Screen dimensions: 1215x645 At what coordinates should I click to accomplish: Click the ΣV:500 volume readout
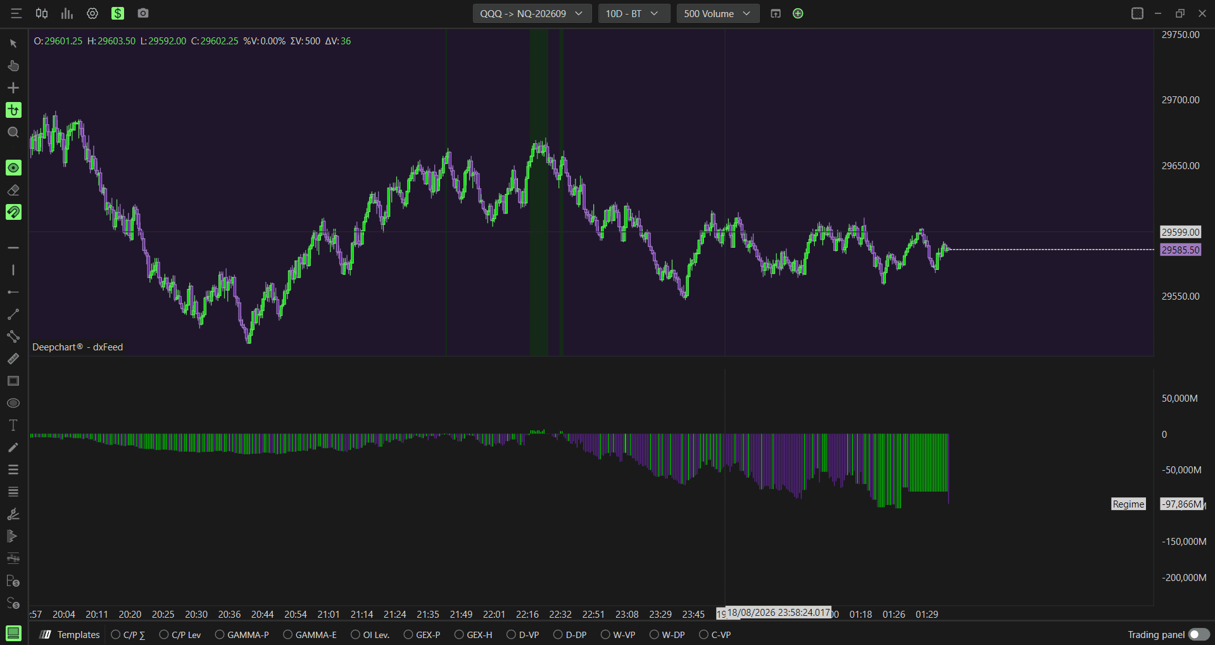pos(305,41)
